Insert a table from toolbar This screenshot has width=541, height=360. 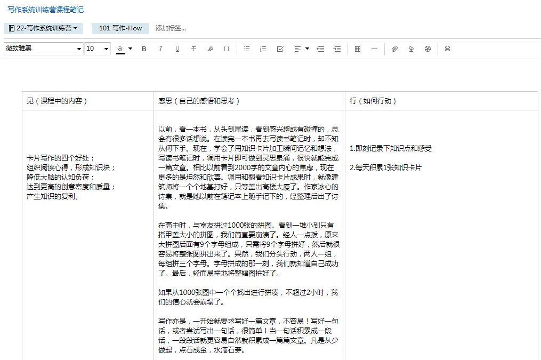(358, 49)
